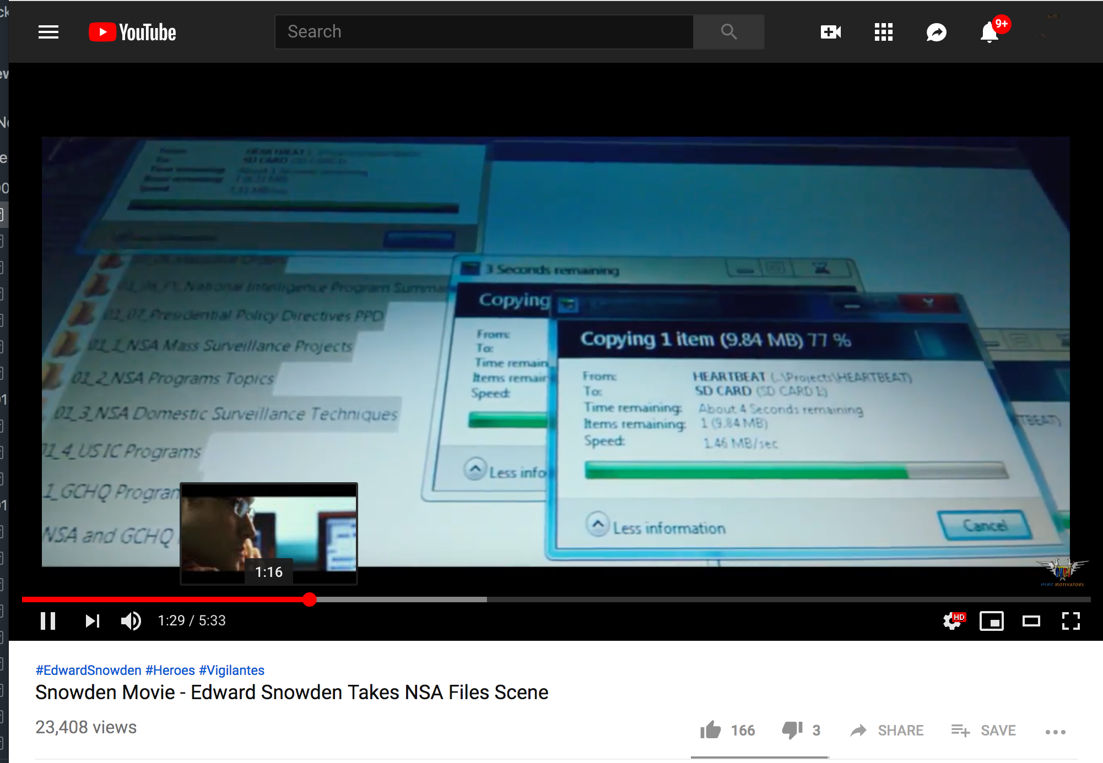1103x763 pixels.
Task: Open the messages share bubble icon
Action: point(936,32)
